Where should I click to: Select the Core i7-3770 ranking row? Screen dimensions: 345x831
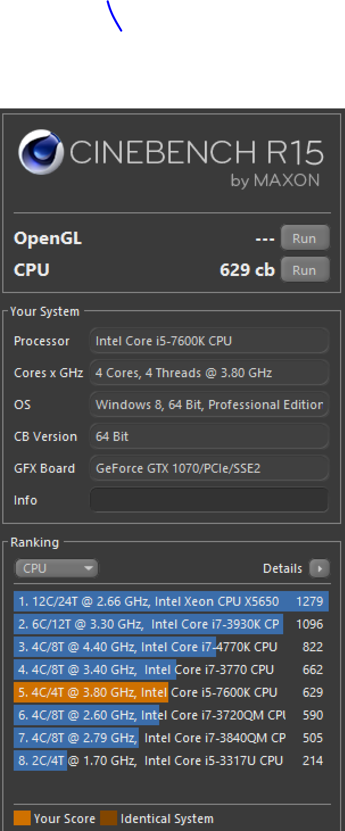point(171,670)
